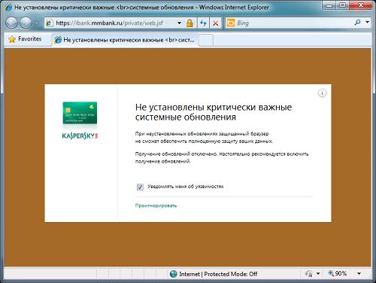Open recent pages dropdown beside navigation arrows
376x283 pixels.
[37, 23]
